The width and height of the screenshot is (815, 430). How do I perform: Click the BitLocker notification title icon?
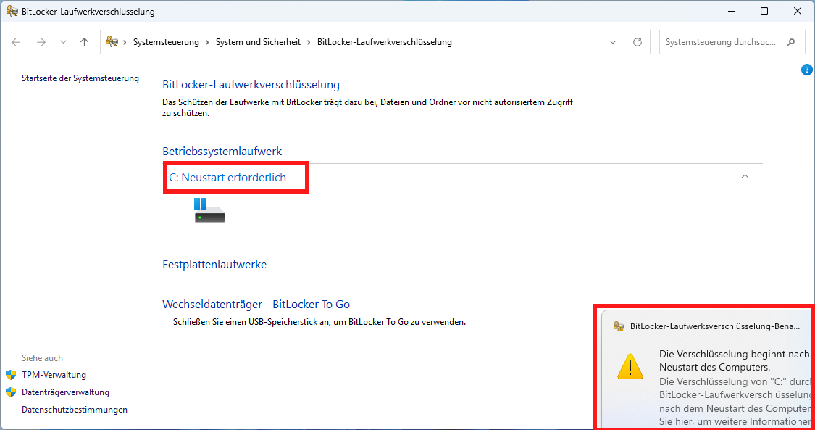(619, 326)
